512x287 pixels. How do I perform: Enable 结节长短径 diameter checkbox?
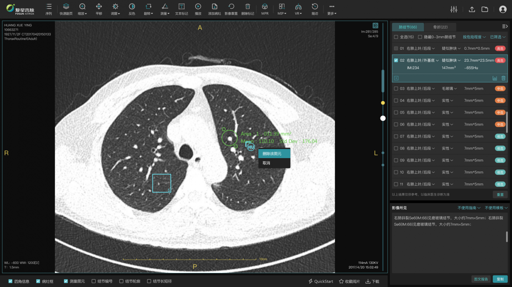pos(149,281)
